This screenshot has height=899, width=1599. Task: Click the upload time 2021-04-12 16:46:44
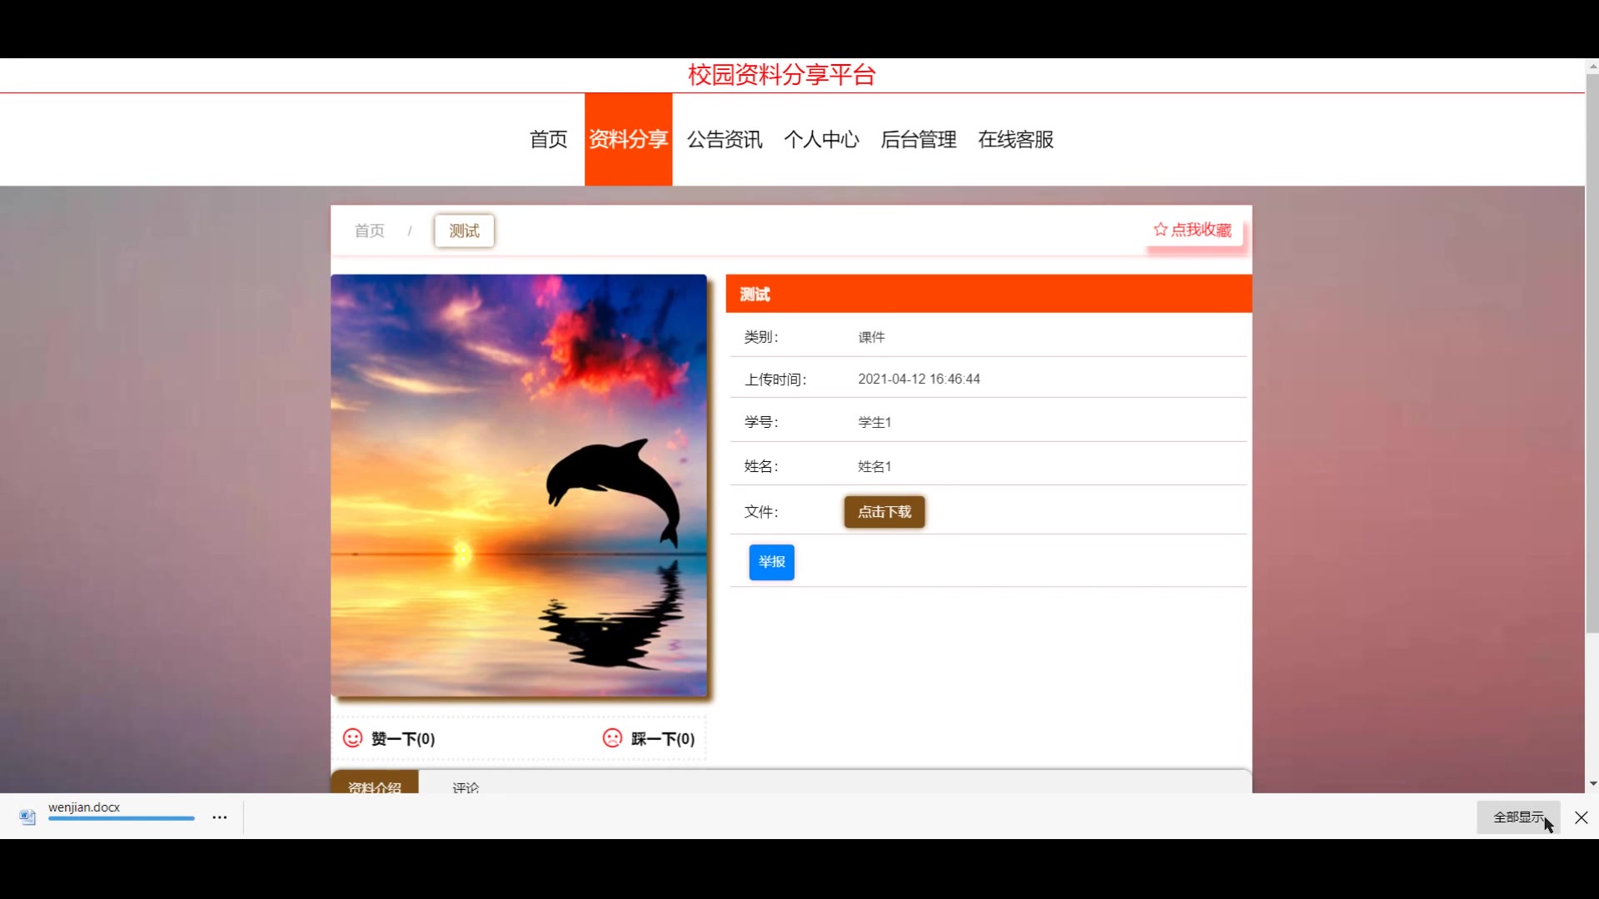919,379
